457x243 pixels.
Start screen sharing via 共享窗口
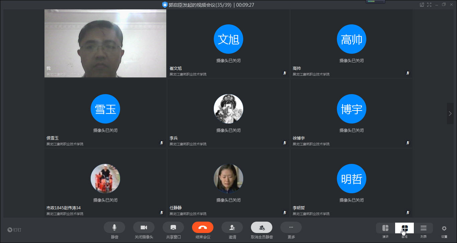point(173,230)
